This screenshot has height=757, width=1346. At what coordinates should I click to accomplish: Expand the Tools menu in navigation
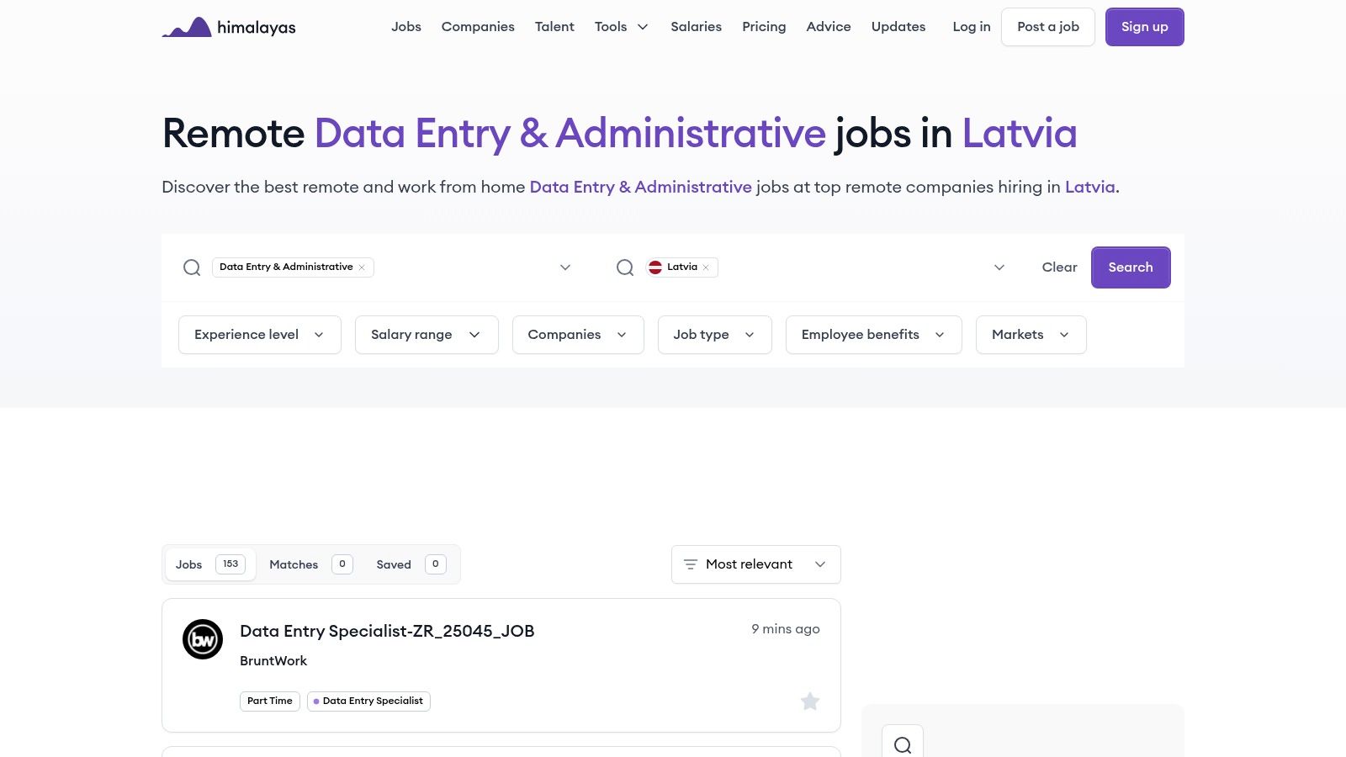pyautogui.click(x=622, y=27)
